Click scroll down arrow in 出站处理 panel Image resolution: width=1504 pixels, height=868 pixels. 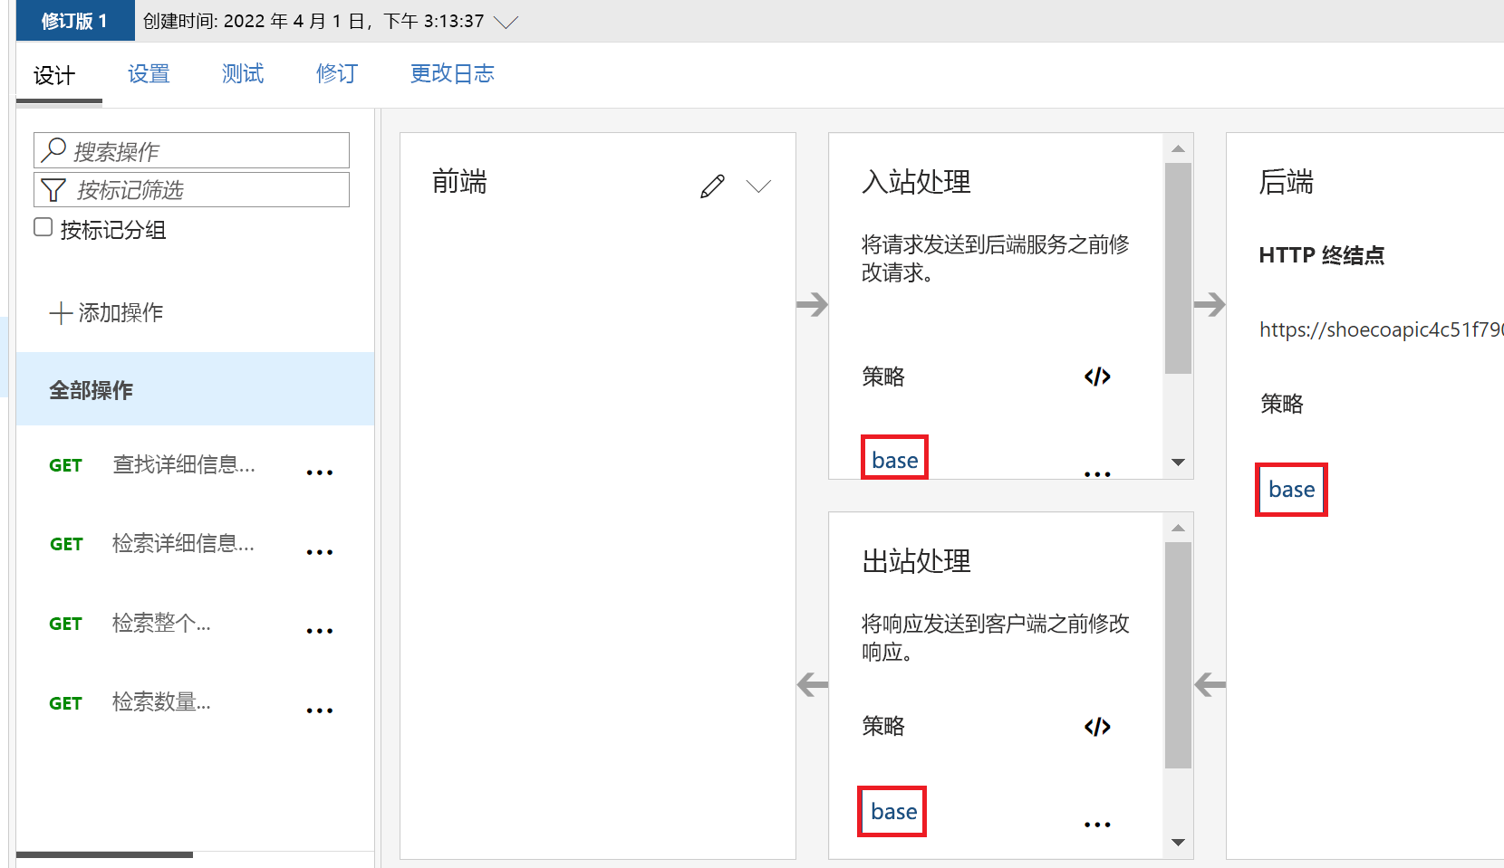tap(1178, 842)
